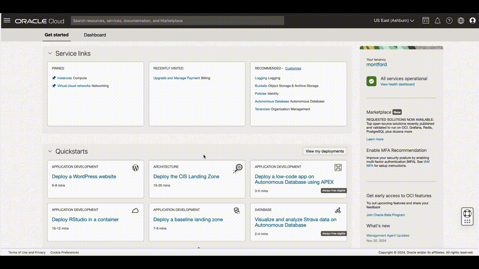Viewport: 479px width, 269px height.
Task: Click the "15-20 mins" duration text
Action: pyautogui.click(x=162, y=185)
